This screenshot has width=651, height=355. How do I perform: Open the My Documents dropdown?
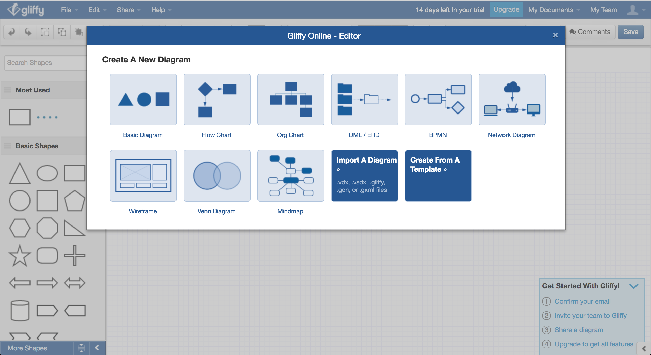click(554, 10)
